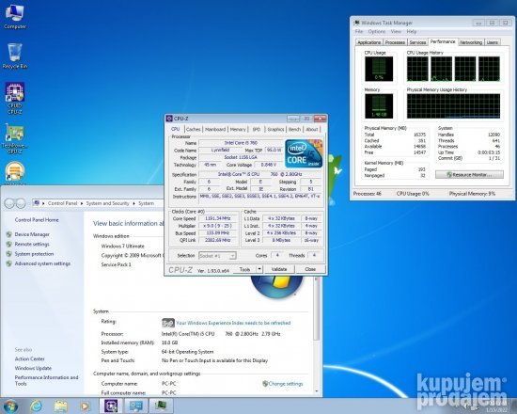Open the CPU-Z Graphics tab
The height and width of the screenshot is (414, 517).
point(275,129)
